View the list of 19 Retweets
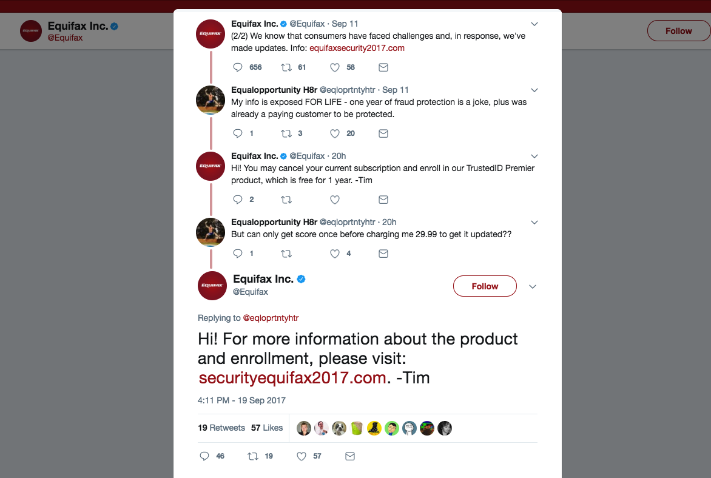 [x=221, y=428]
